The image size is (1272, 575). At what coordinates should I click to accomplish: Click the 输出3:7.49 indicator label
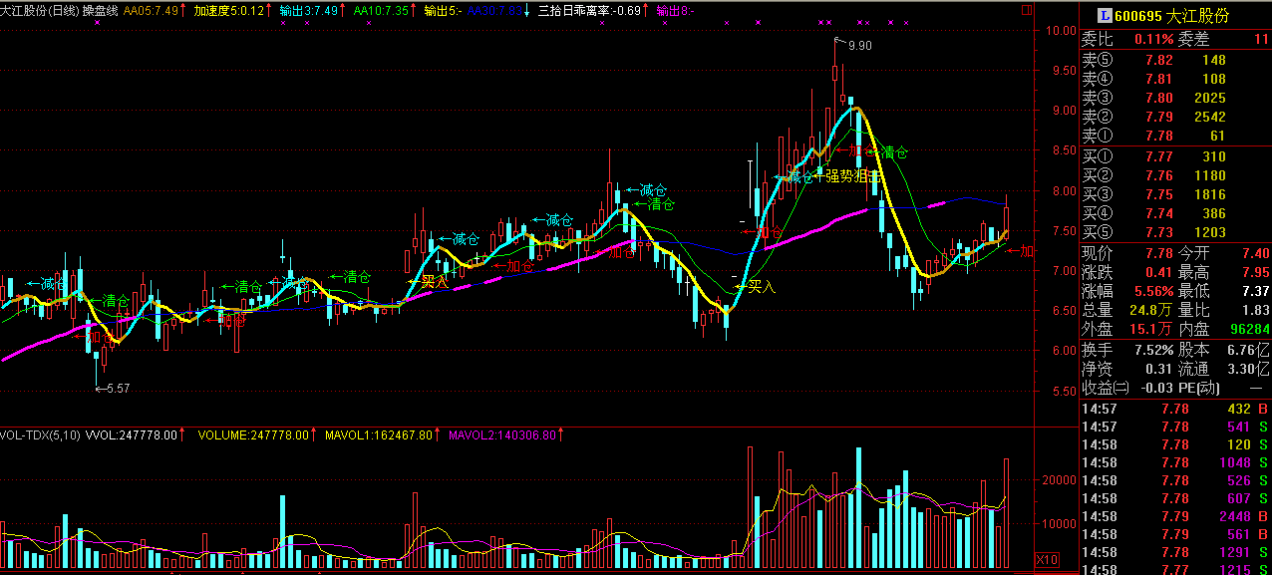pos(310,11)
